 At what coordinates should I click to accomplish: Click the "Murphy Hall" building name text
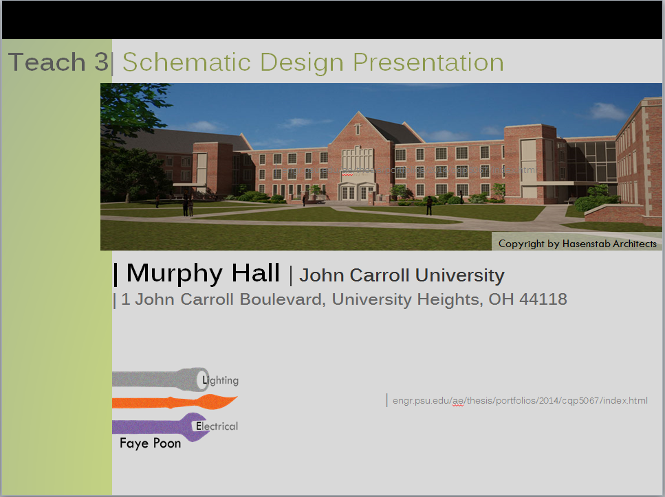point(203,273)
